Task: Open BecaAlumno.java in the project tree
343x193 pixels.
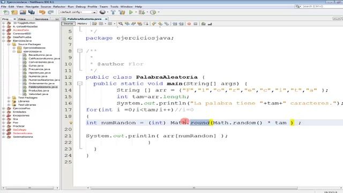Action: (x=40, y=55)
